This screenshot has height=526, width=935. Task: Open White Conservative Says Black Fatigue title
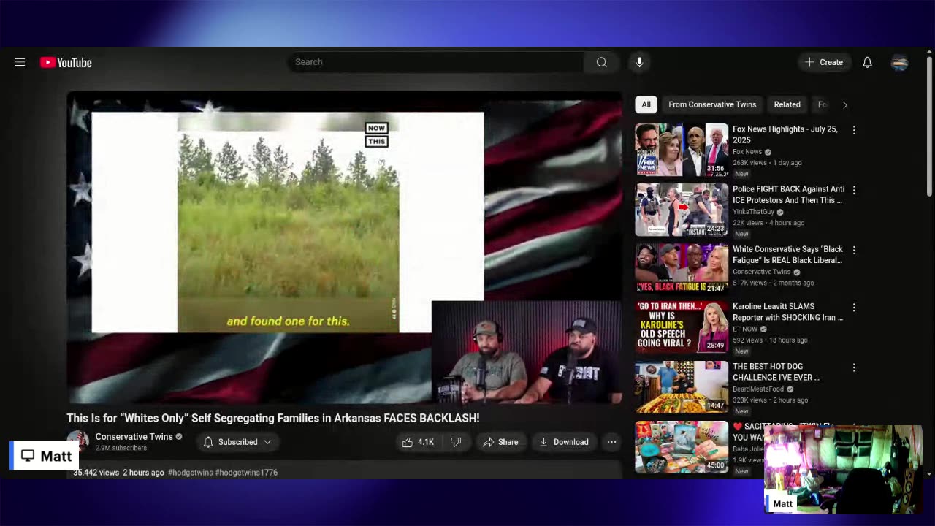(x=787, y=254)
